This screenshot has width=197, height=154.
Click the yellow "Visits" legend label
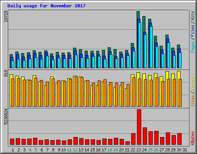tap(193, 84)
